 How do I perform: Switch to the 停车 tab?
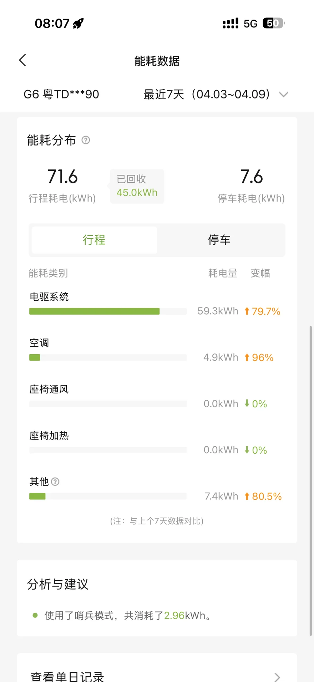pyautogui.click(x=219, y=240)
